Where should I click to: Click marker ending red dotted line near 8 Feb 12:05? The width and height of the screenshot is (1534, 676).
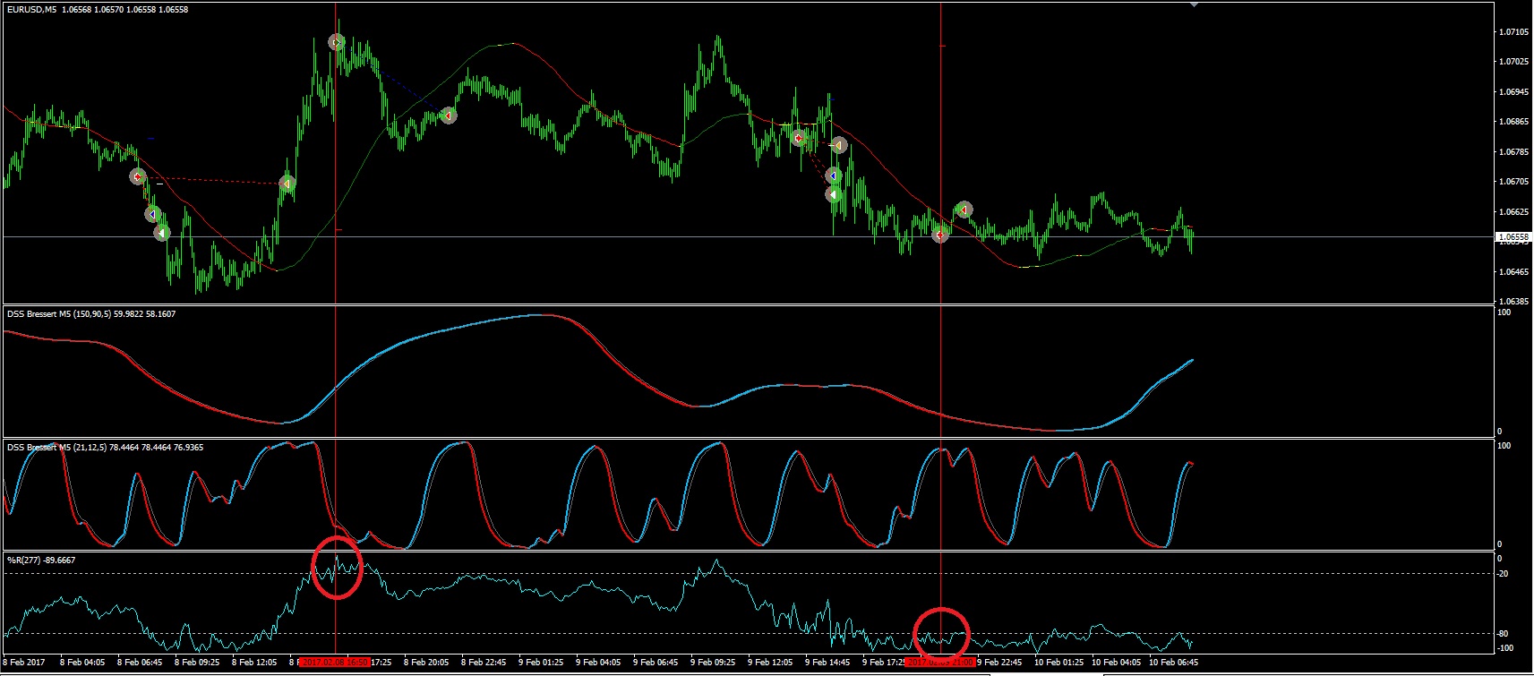point(287,184)
